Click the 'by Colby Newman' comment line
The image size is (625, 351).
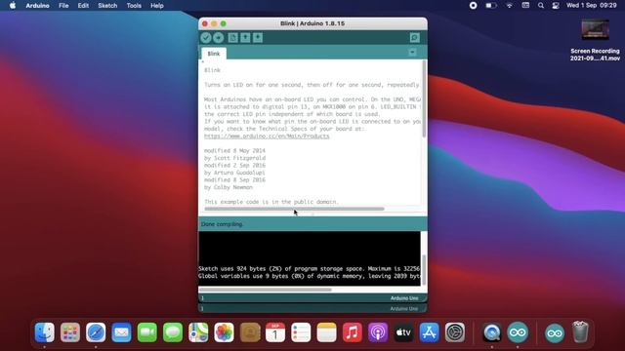[228, 187]
